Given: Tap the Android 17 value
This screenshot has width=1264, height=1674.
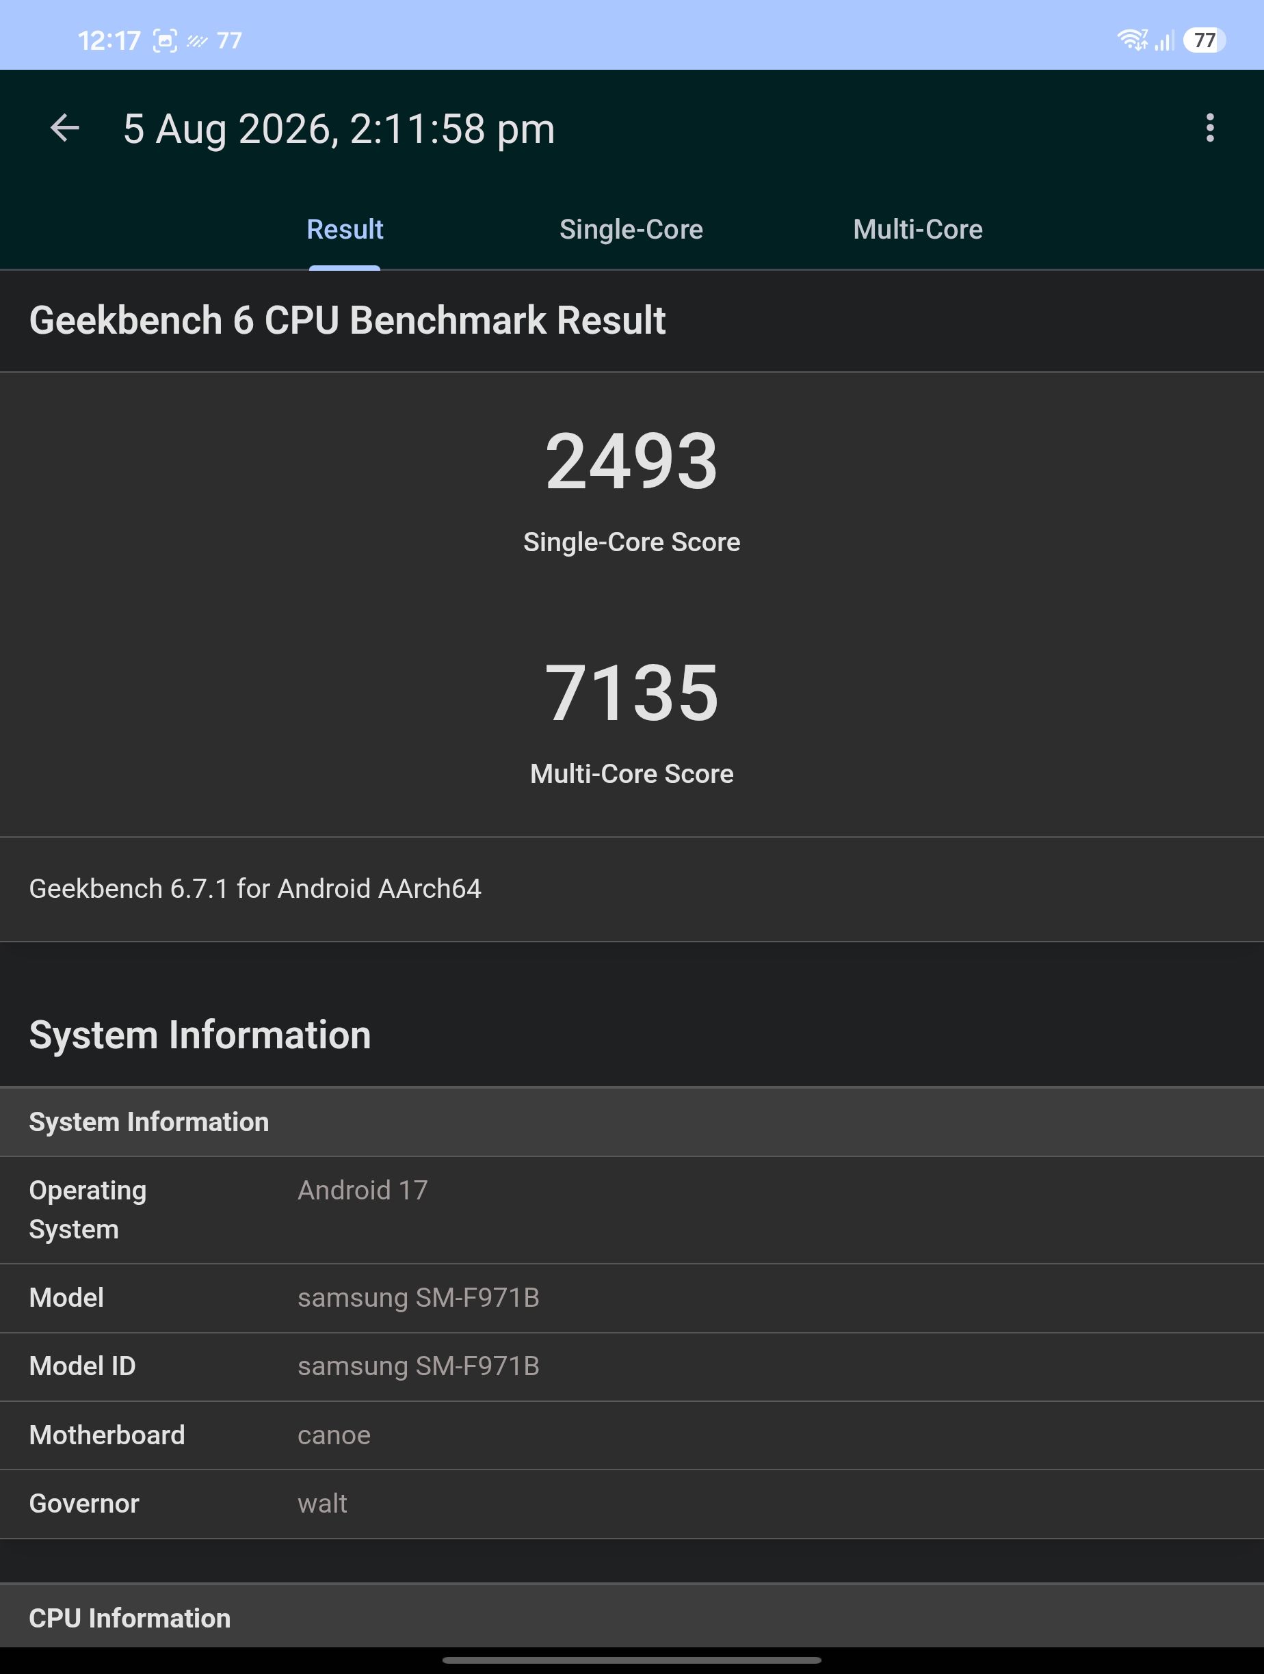Looking at the screenshot, I should tap(363, 1191).
